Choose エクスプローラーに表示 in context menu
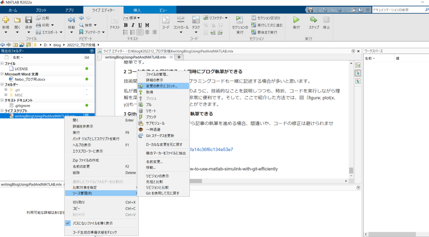Screen dimensions: 429x237 point(101,151)
